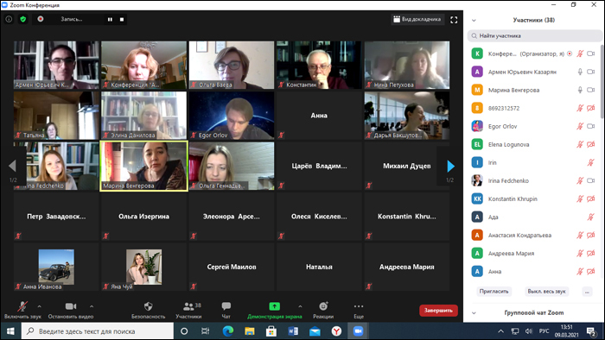Open video options arrow next to camera
Viewport: 605px width, 340px height.
(x=92, y=306)
